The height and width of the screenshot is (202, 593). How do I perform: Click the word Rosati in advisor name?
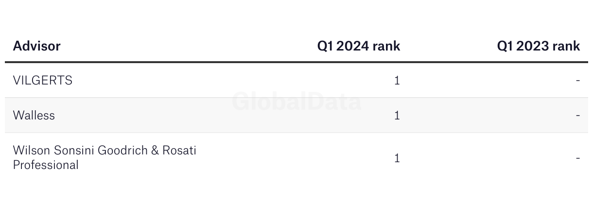(180, 151)
